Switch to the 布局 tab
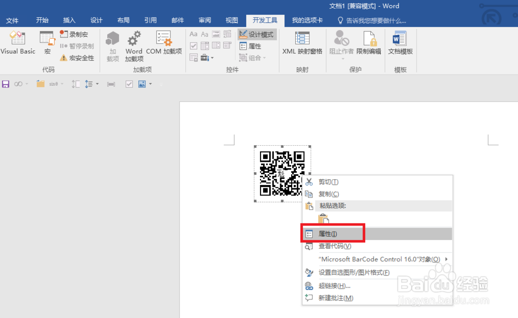518x318 pixels. tap(123, 21)
